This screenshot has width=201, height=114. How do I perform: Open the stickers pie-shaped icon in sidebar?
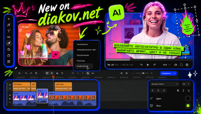(x=9, y=50)
